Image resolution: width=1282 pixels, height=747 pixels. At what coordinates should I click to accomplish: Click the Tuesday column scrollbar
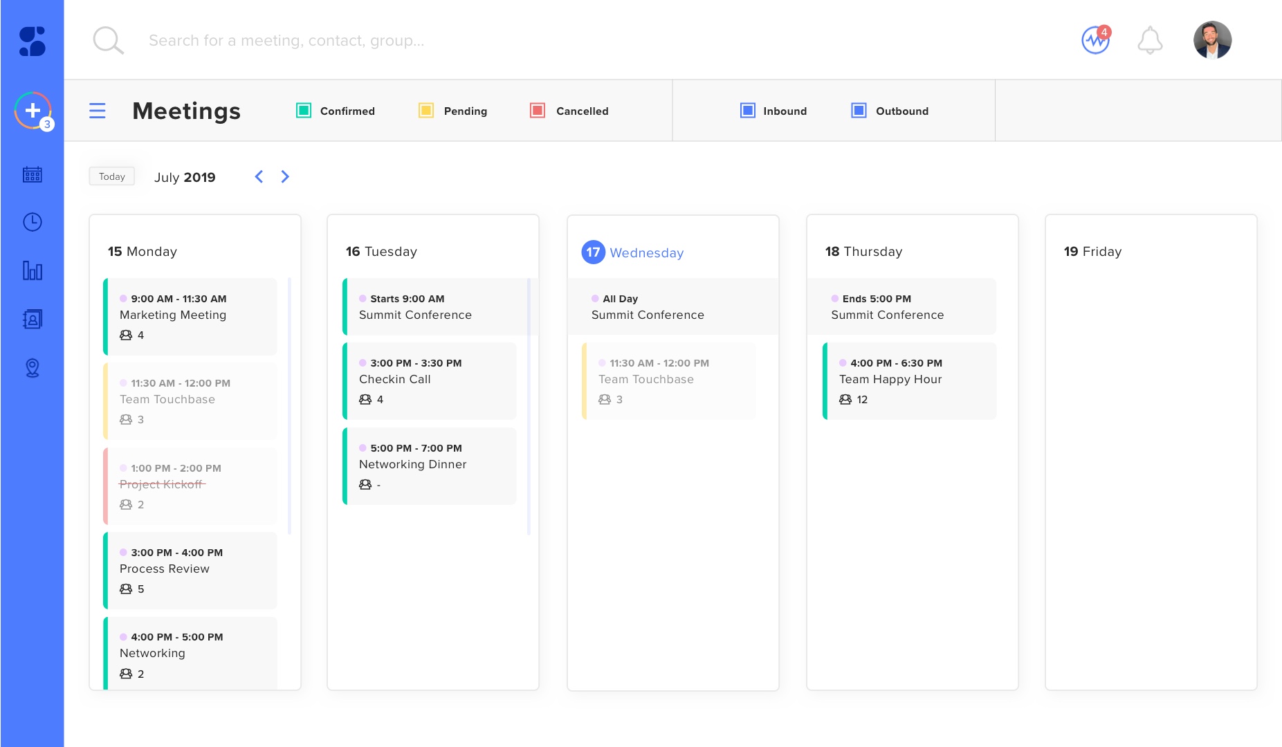coord(529,406)
